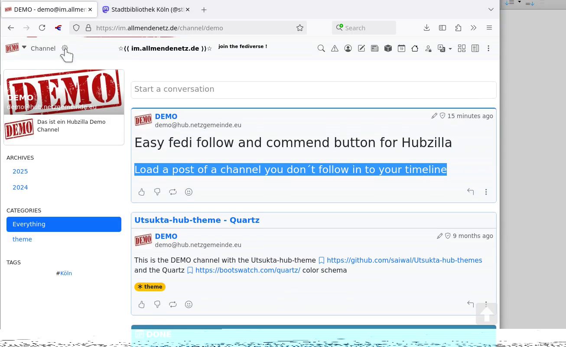This screenshot has height=347, width=566.
Task: Switch to the Stadtbibliothek Köln browser tab
Action: 147,10
